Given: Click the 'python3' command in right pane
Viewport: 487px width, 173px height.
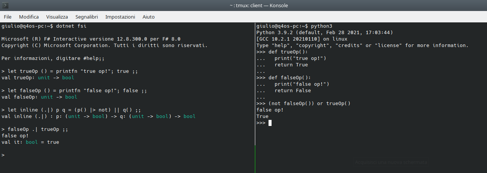Looking at the screenshot, I should [x=321, y=26].
